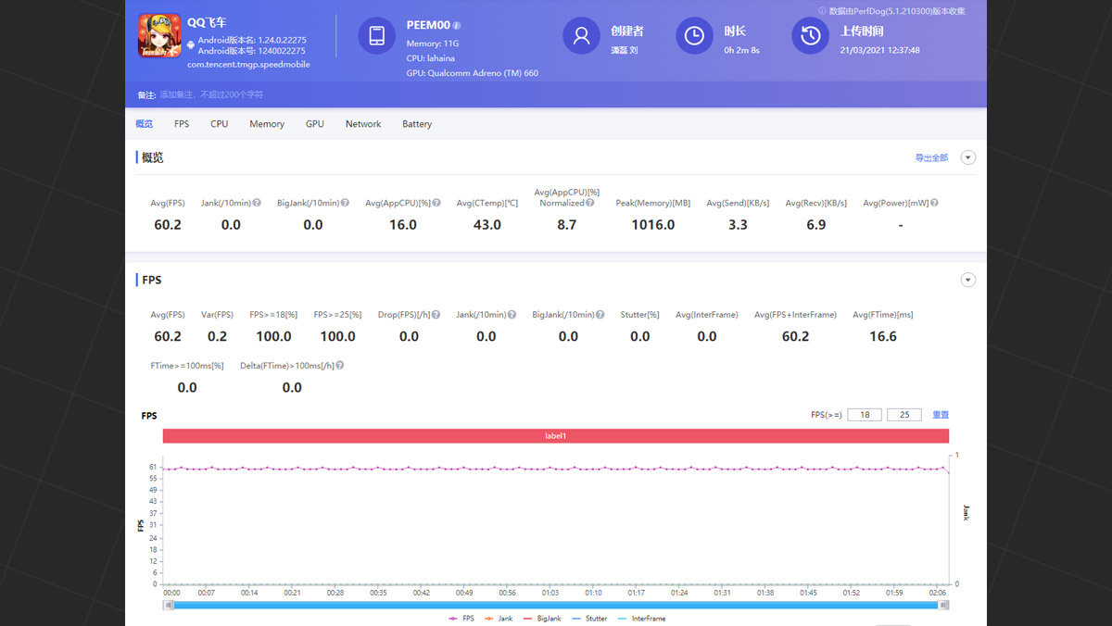Click help icon next to Drop(FPS)[/h]
Screen dimensions: 1112x626
[436, 315]
